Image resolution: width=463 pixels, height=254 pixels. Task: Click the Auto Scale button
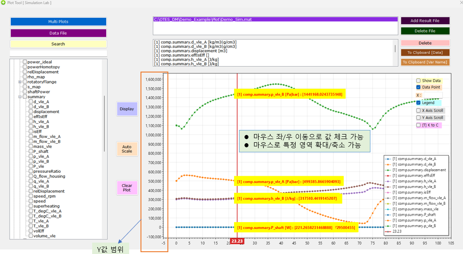click(127, 149)
